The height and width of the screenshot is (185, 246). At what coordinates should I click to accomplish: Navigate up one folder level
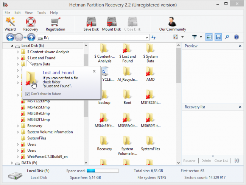pos(31,38)
